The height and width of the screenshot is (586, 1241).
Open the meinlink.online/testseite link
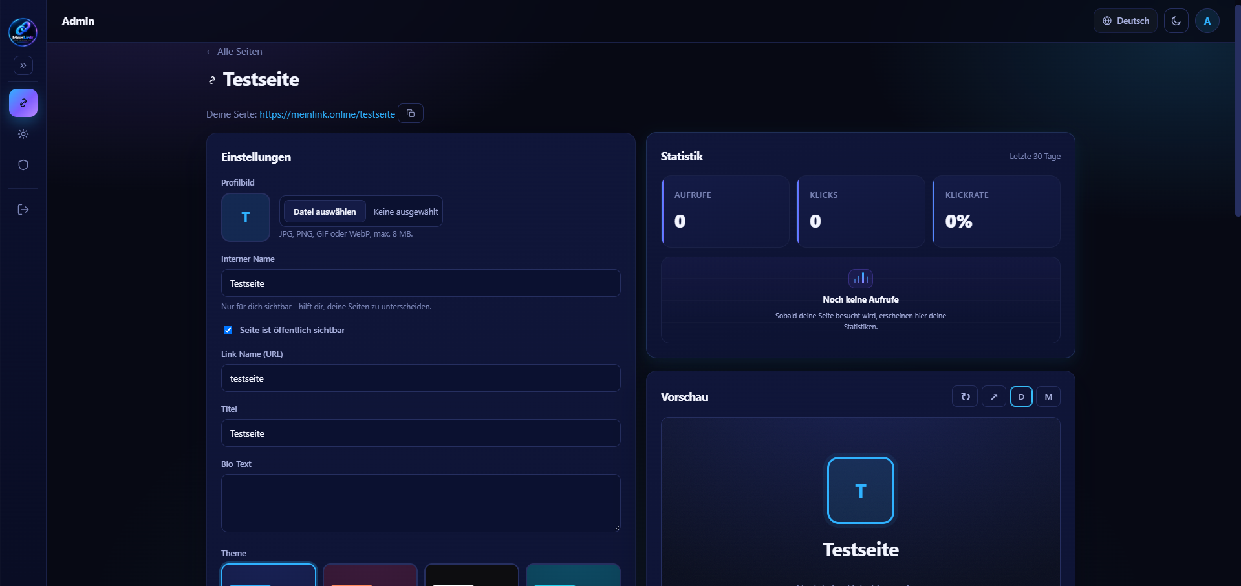[327, 114]
